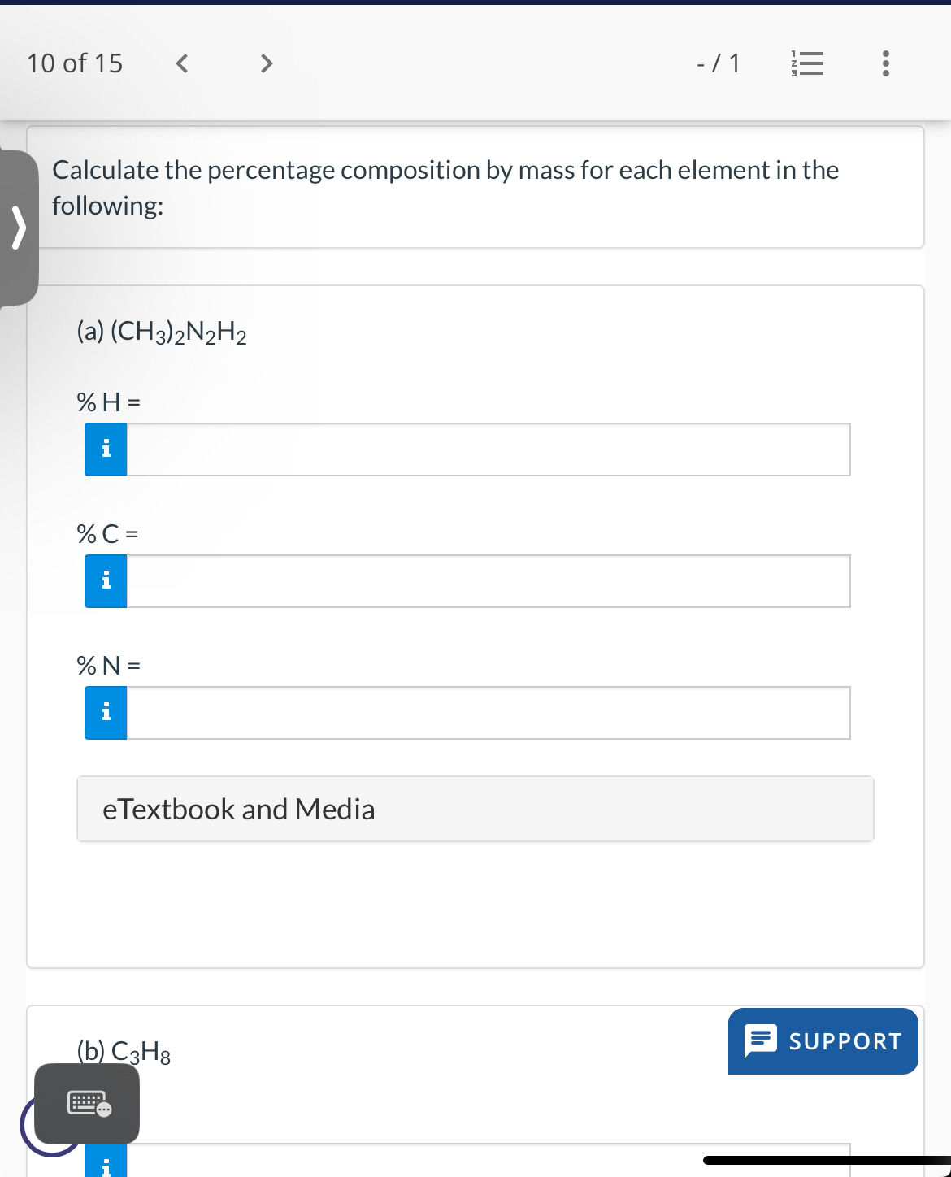Click inside the % H answer field
951x1177 pixels.
click(488, 449)
